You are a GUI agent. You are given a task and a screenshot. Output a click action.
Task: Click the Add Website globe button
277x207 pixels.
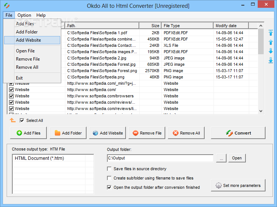point(107,133)
